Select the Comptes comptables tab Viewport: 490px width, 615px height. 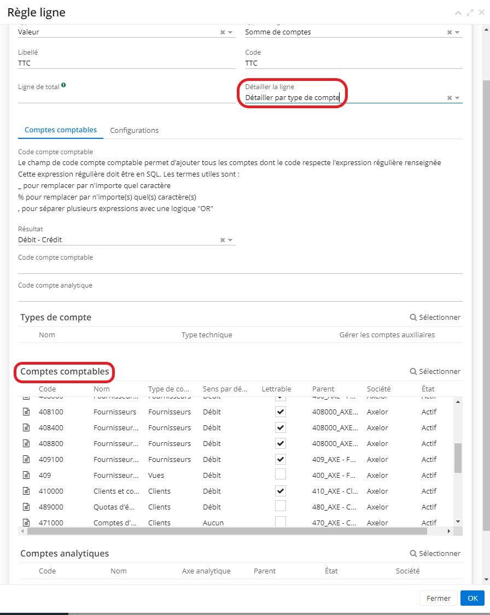coord(61,130)
